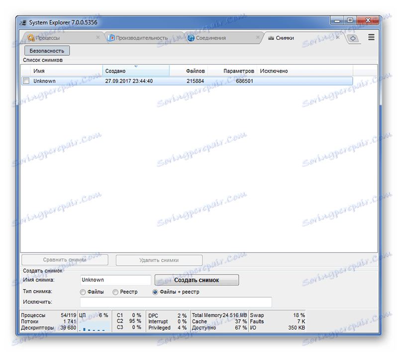Check the Unknown snapshot checkbox

pyautogui.click(x=26, y=81)
